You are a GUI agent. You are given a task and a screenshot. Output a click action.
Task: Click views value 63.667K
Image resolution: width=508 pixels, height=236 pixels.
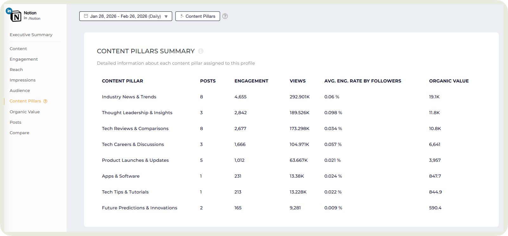coord(298,160)
